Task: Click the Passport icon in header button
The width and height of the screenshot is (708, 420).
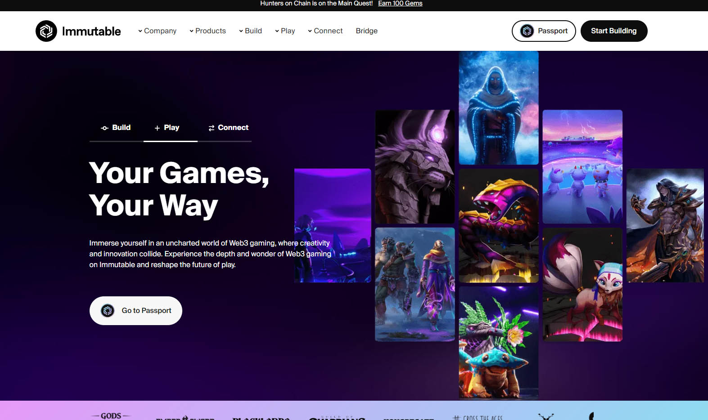Action: click(x=527, y=31)
